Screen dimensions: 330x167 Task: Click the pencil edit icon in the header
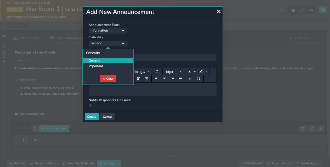pyautogui.click(x=302, y=10)
